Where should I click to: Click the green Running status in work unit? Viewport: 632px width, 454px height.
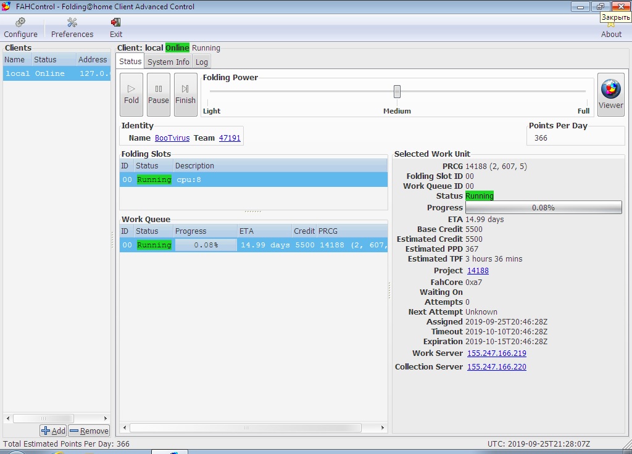pos(479,196)
